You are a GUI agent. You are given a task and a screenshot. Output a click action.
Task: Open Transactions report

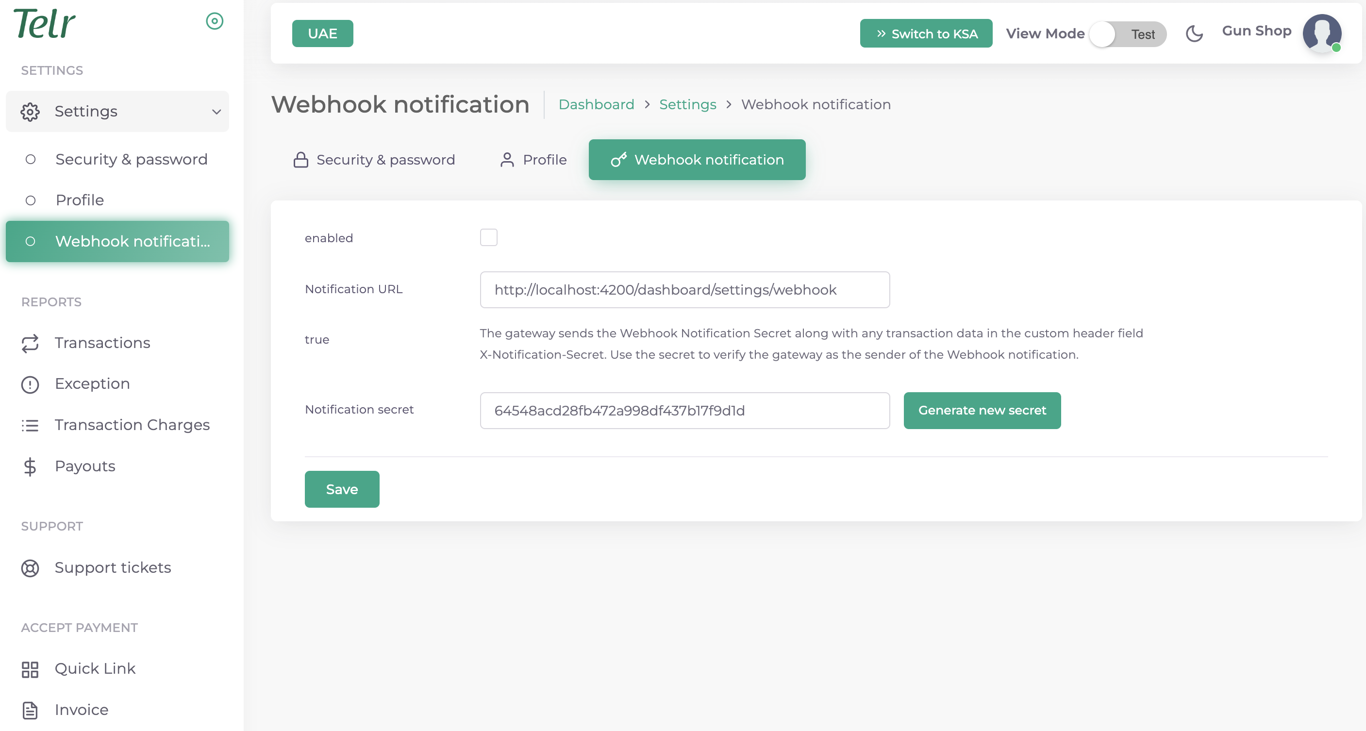click(x=117, y=343)
